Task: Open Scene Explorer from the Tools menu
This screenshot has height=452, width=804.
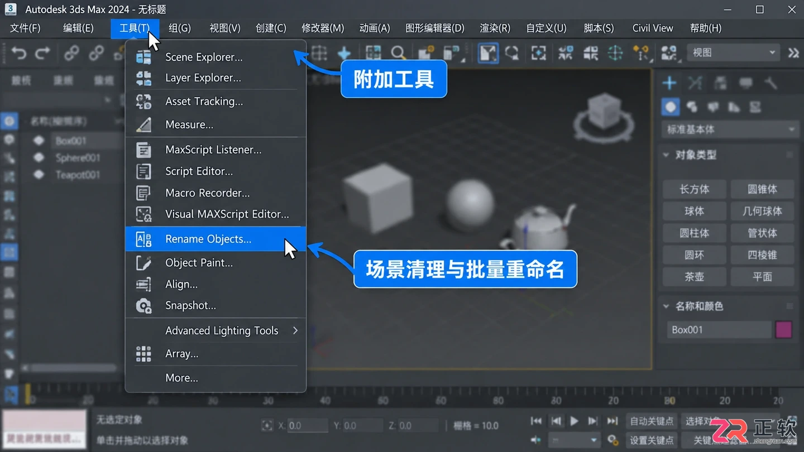Action: click(216, 57)
